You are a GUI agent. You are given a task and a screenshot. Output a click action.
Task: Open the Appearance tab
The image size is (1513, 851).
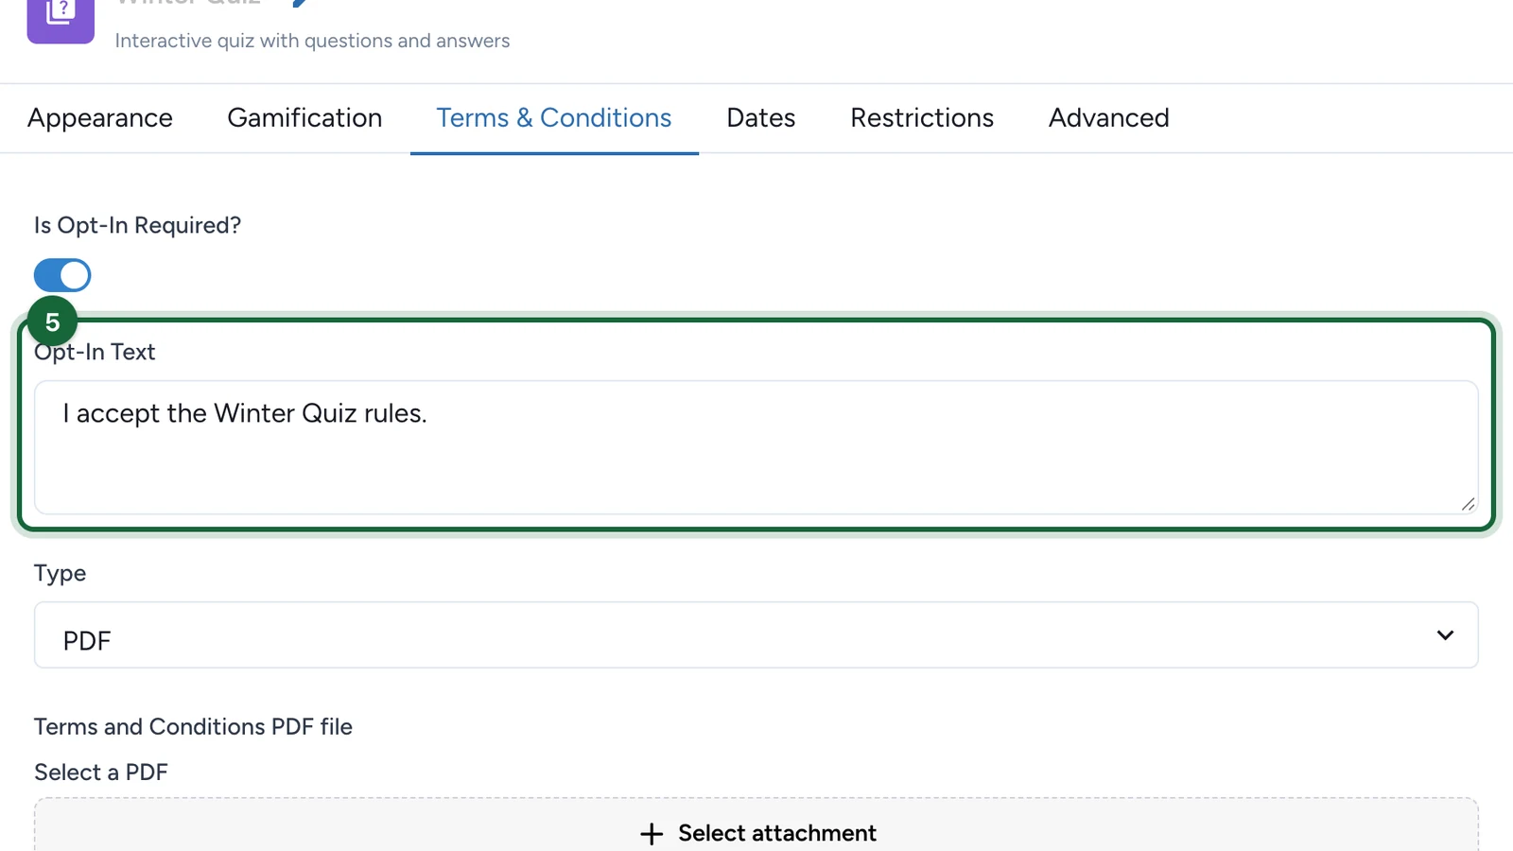coord(100,118)
